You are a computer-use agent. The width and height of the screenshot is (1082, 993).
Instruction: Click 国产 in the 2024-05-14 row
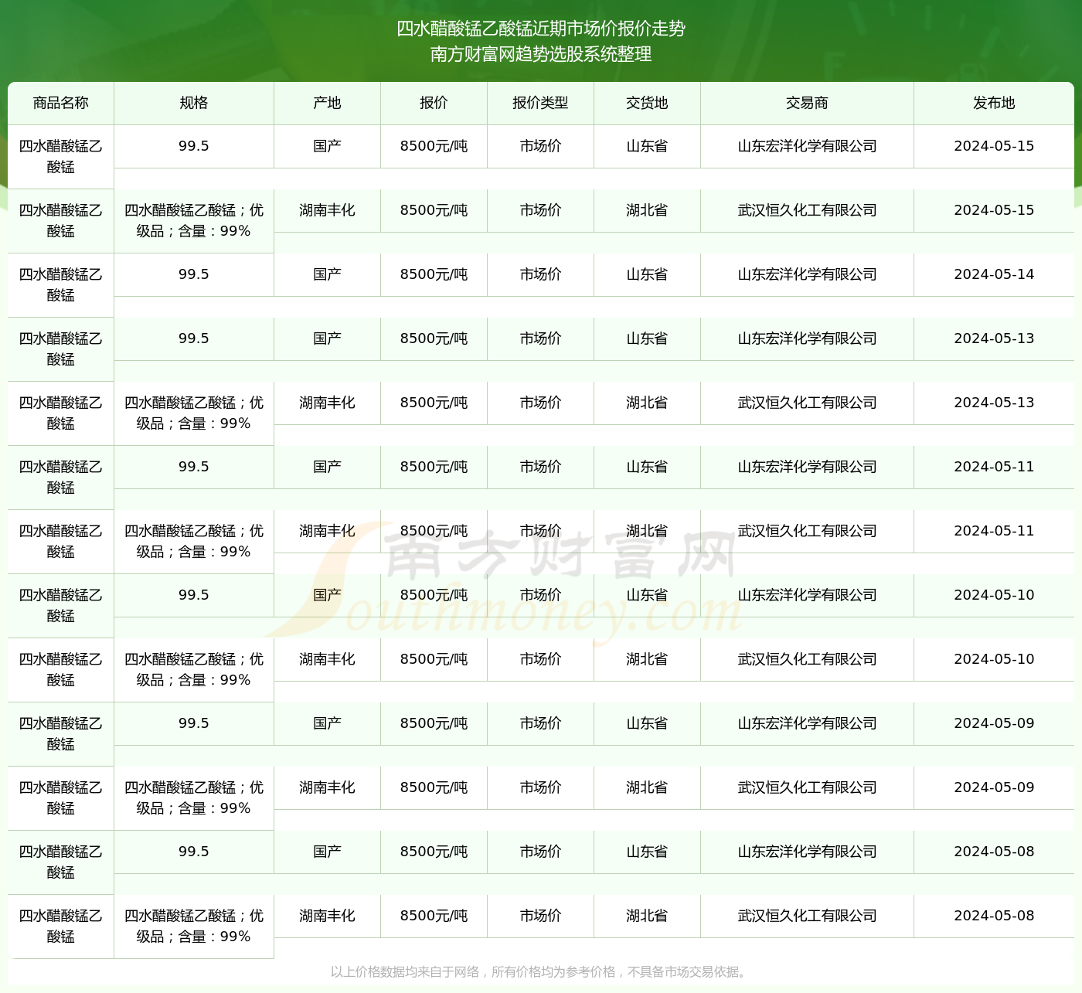pos(327,274)
